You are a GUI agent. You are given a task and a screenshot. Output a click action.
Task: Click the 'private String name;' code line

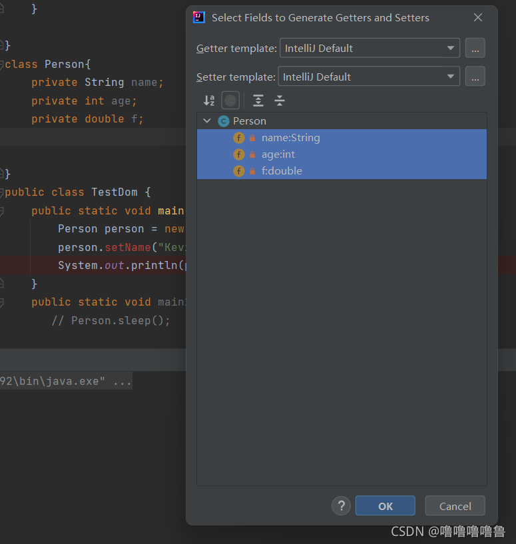(x=97, y=83)
